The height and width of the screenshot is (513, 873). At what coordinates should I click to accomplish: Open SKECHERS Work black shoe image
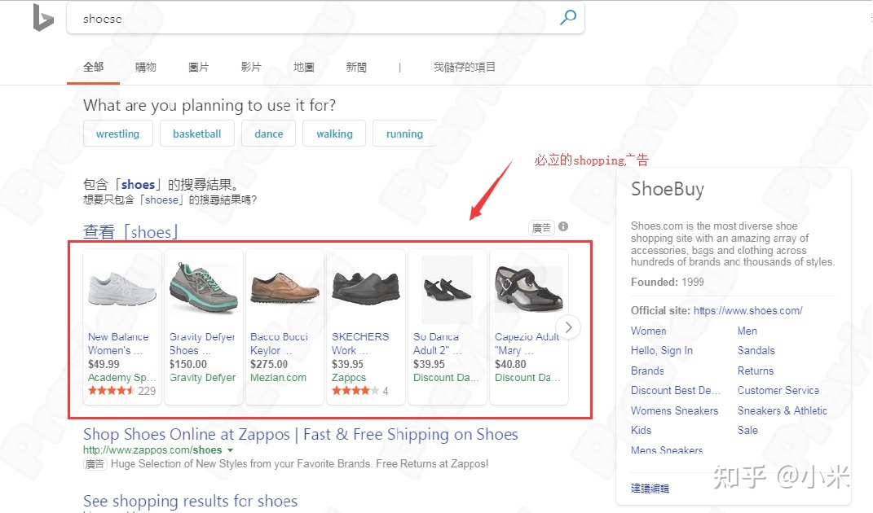(x=366, y=287)
